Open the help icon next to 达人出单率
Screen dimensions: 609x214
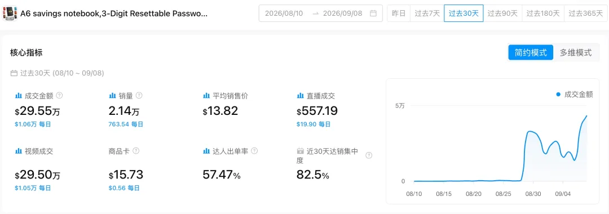click(x=254, y=151)
